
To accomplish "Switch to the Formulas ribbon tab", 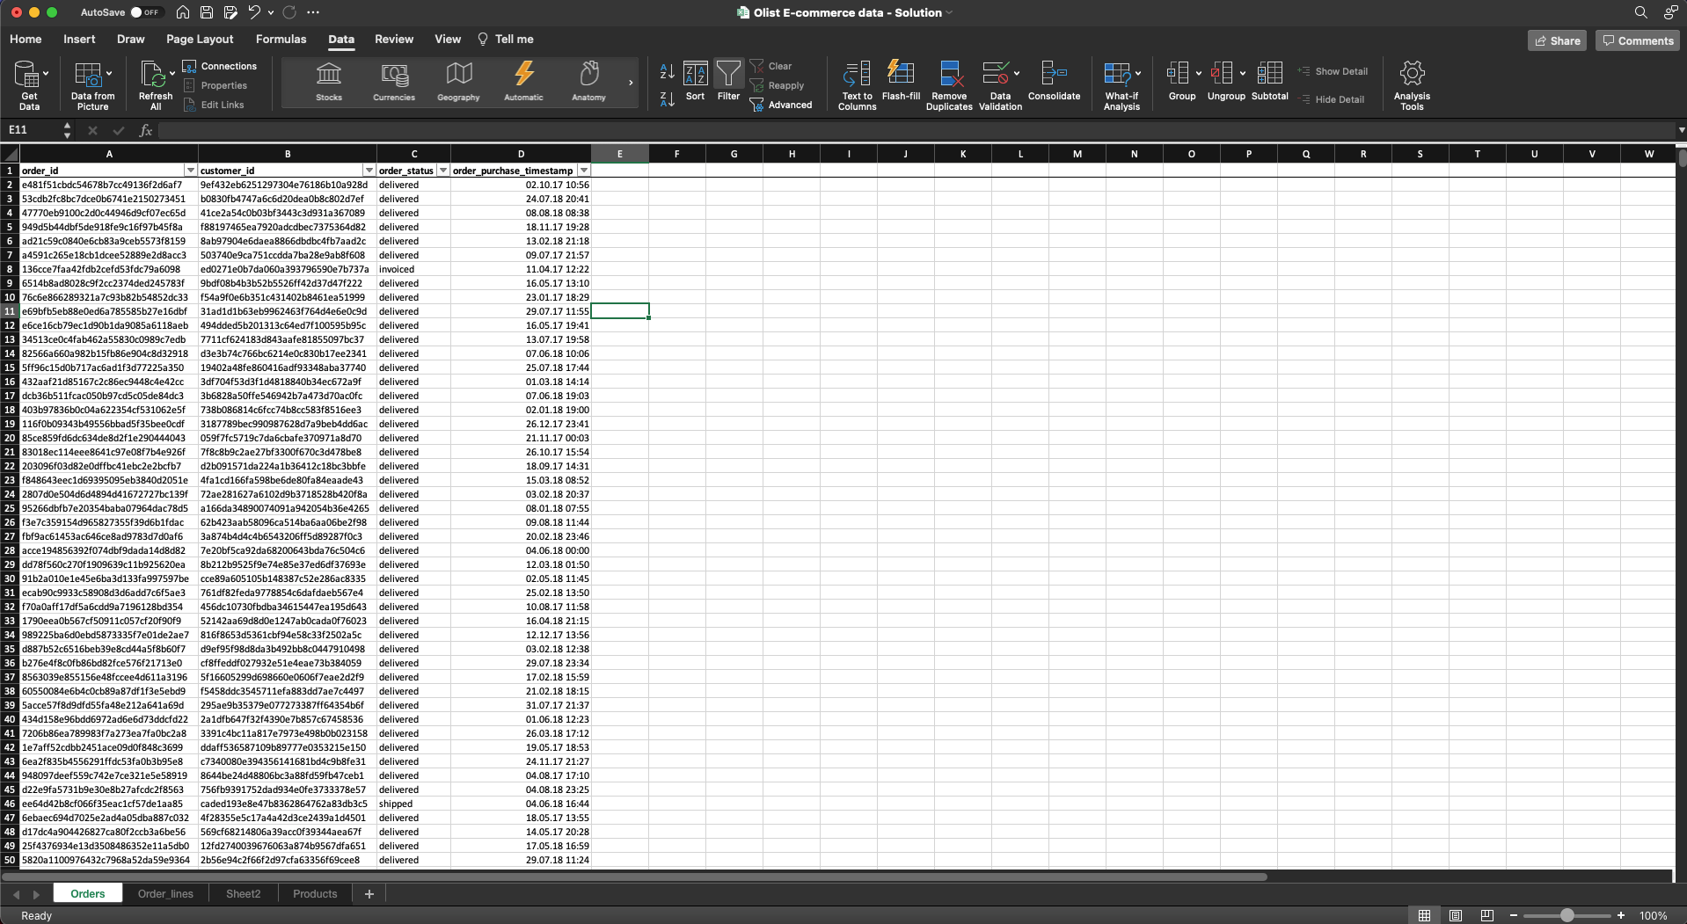I will (281, 39).
